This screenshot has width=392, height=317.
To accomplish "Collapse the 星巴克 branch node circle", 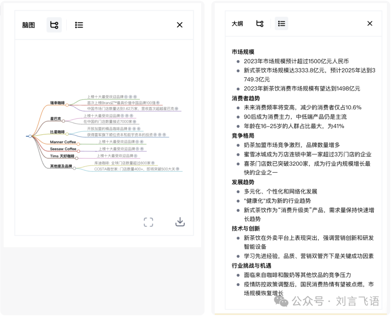I will point(64,121).
